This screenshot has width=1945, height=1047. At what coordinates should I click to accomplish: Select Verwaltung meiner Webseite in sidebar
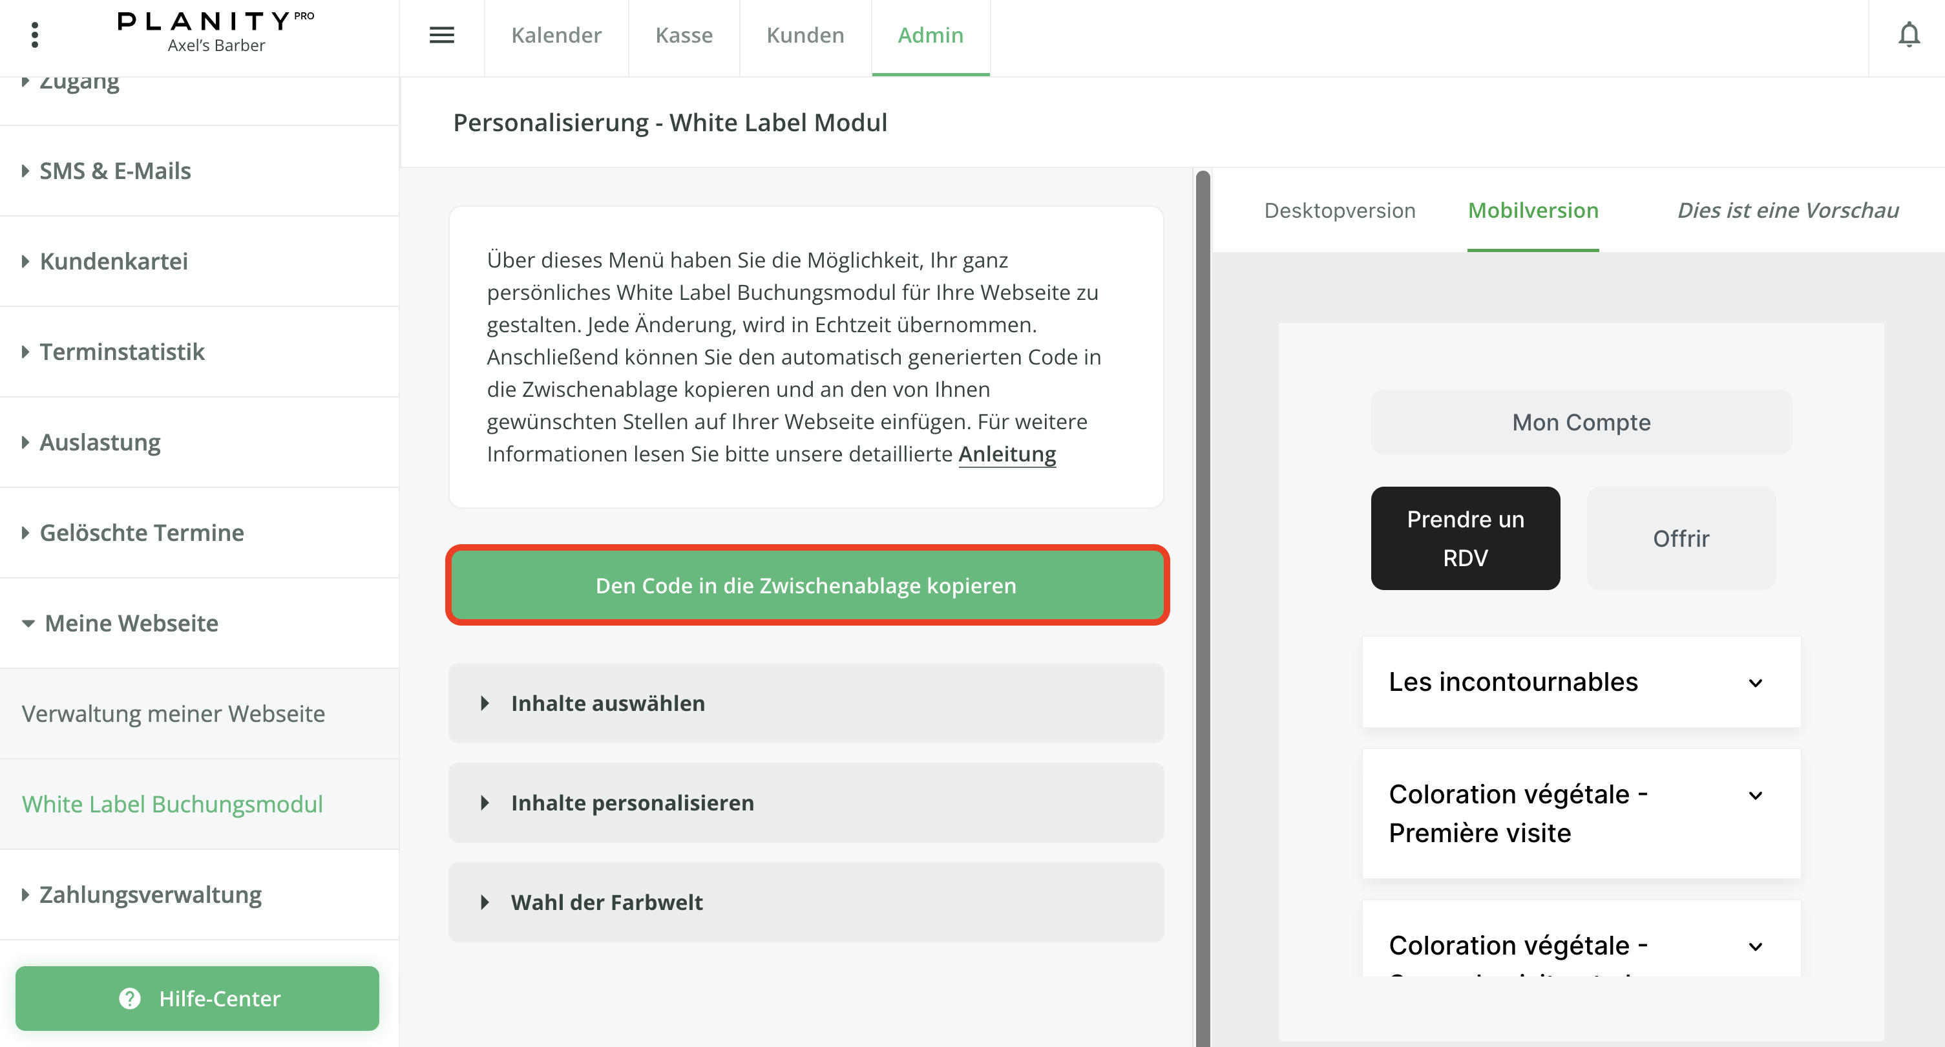[x=173, y=714]
